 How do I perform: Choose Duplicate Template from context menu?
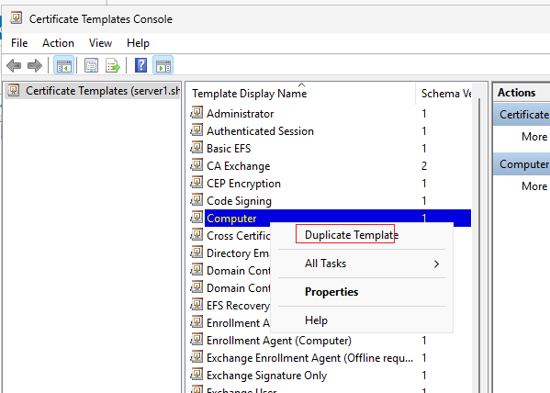(x=352, y=235)
